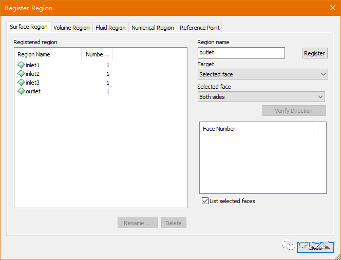The height and width of the screenshot is (260, 341).
Task: Click inside the Region name text field
Action: (x=241, y=53)
